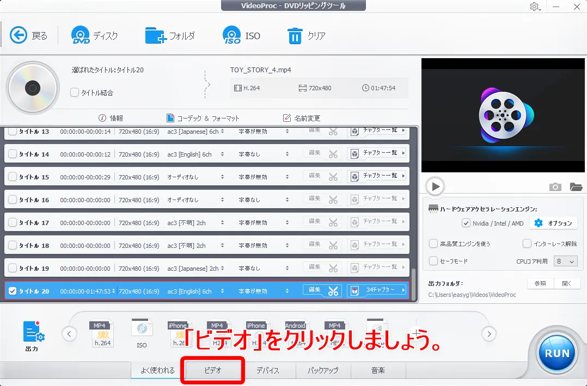
Task: Select タイトル 18 row
Action: [x=207, y=245]
